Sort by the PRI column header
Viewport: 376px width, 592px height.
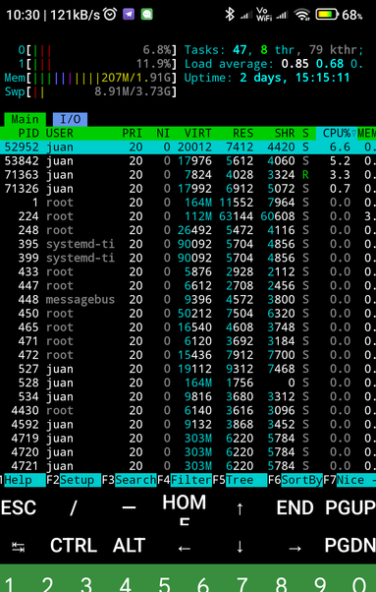[x=132, y=134]
